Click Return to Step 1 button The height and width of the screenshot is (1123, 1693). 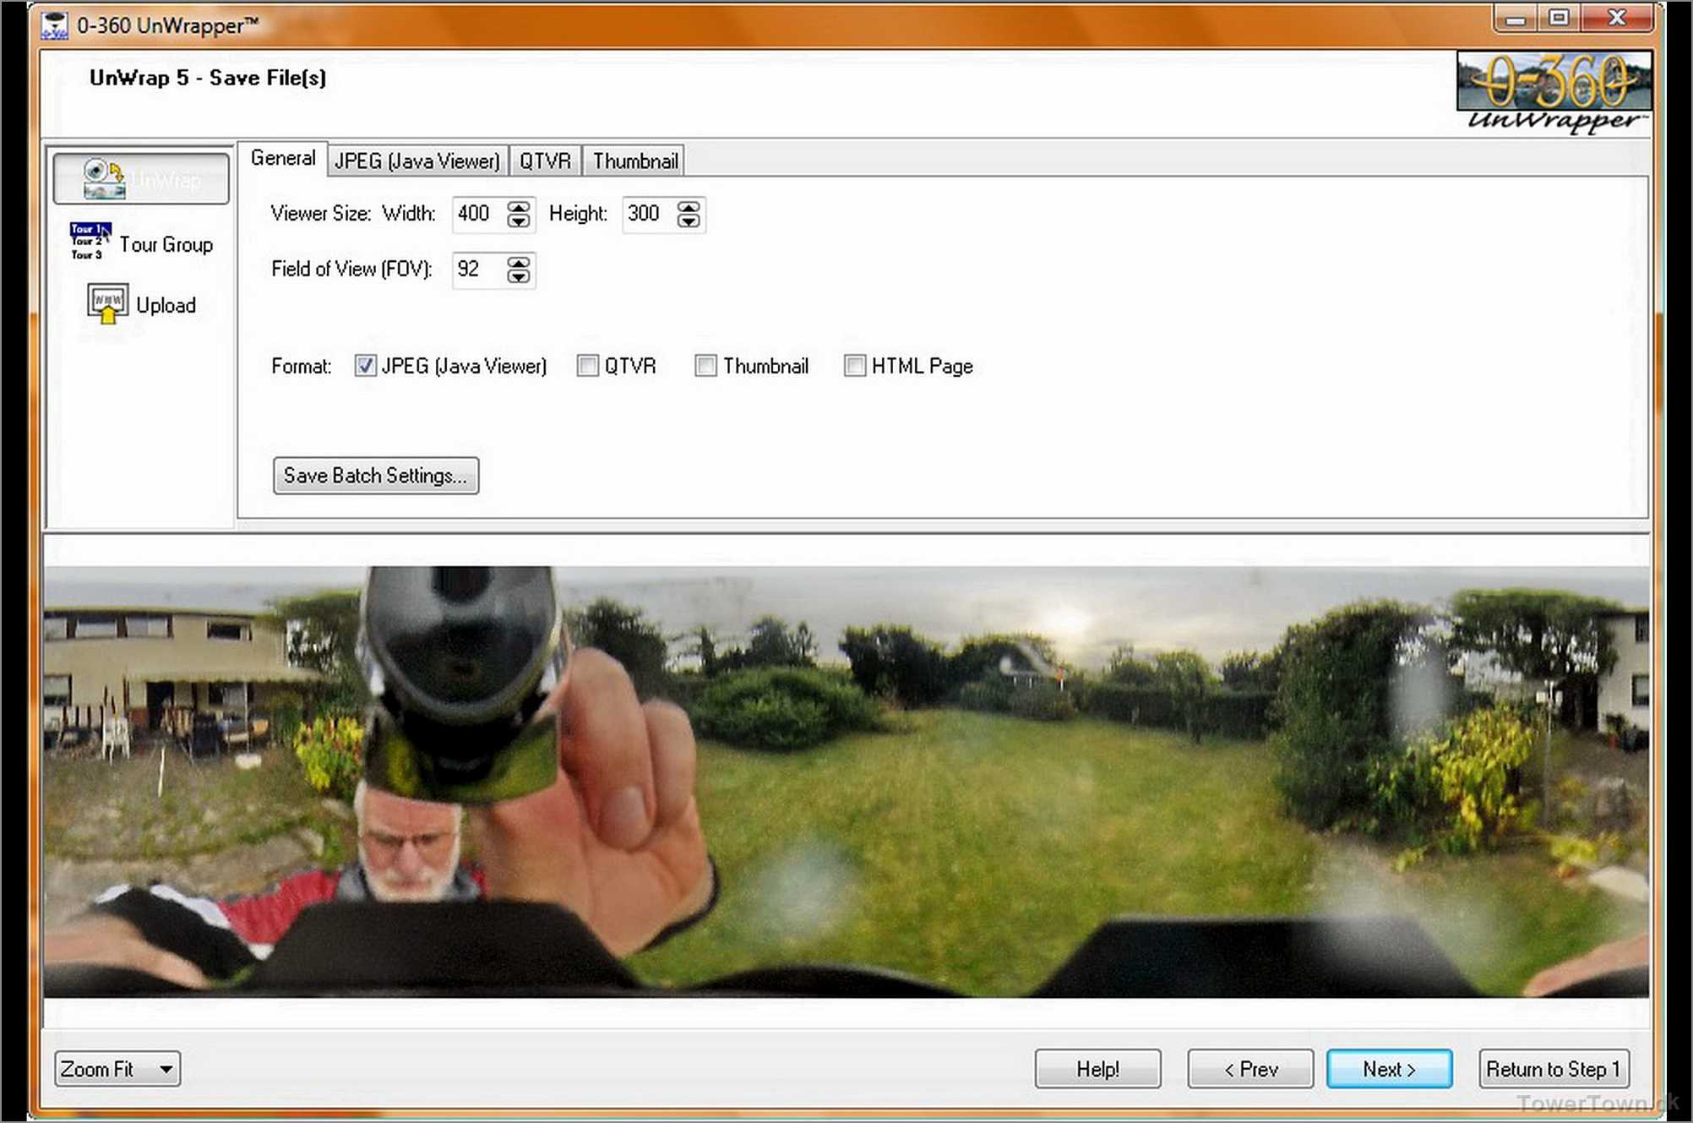1553,1069
